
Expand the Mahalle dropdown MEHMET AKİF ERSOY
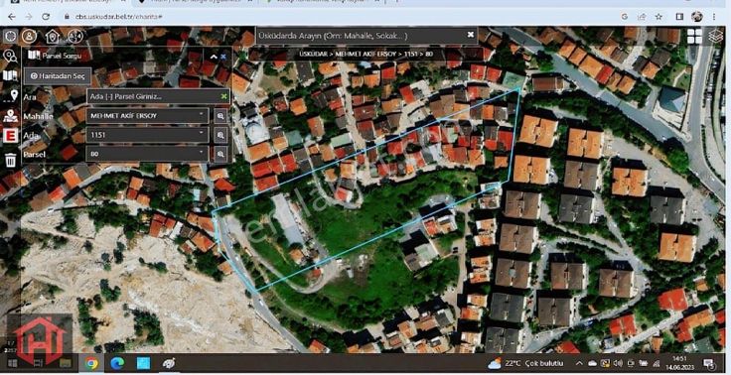[x=147, y=115]
